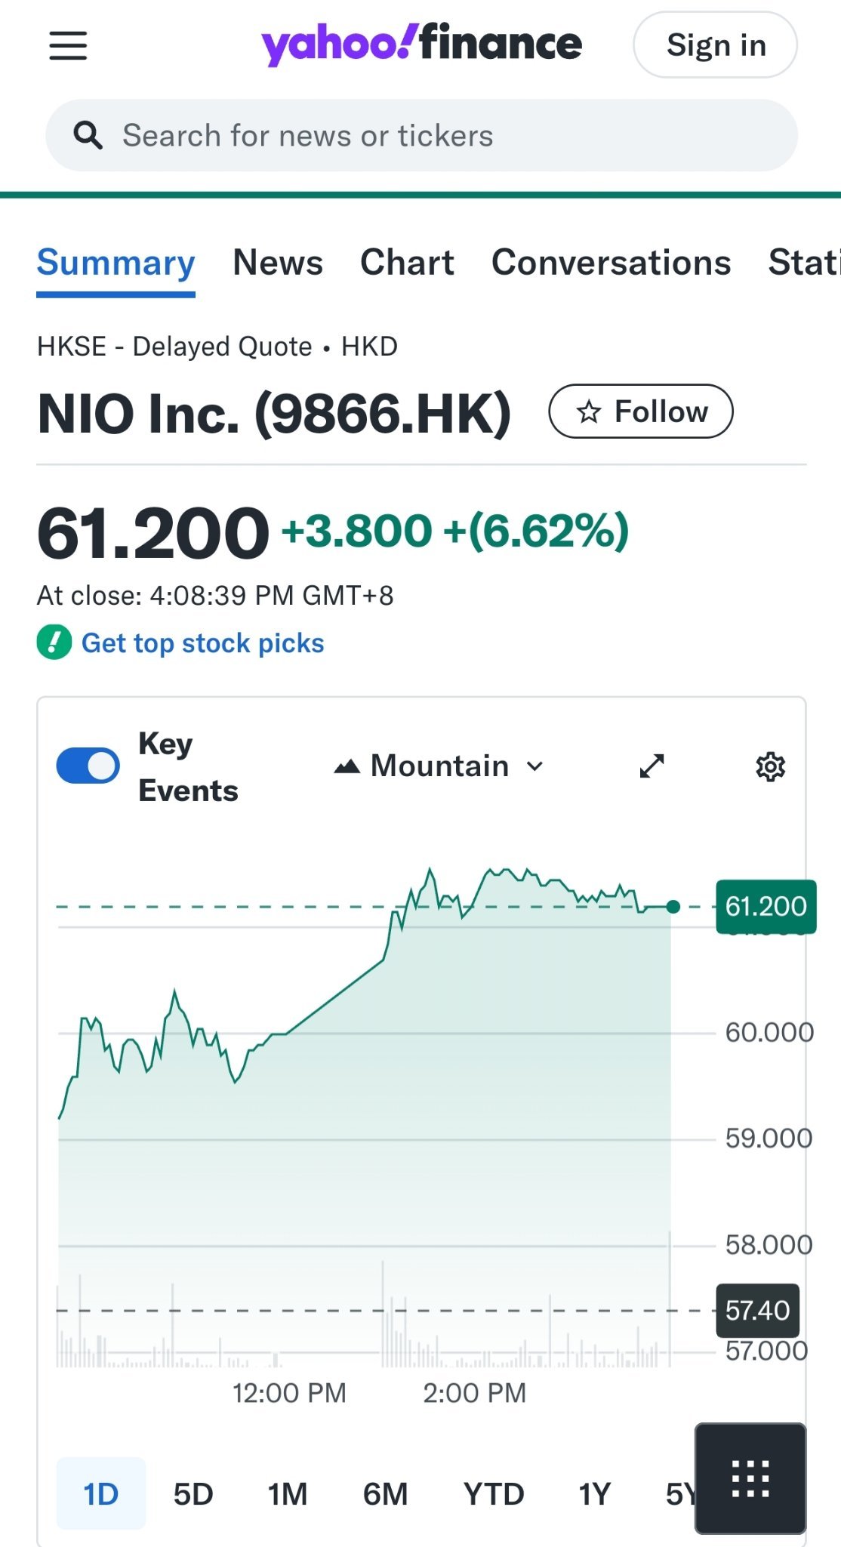Open the hamburger navigation menu
841x1547 pixels.
pyautogui.click(x=67, y=45)
